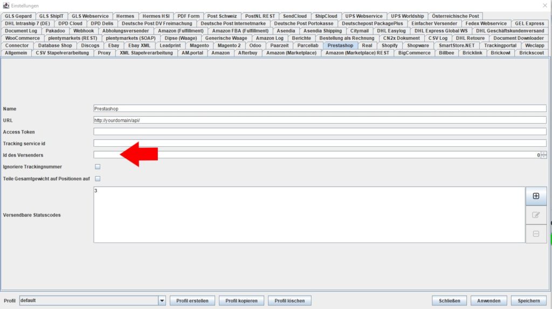Select the CN2x Dokument tab
This screenshot has width=552, height=309.
401,38
